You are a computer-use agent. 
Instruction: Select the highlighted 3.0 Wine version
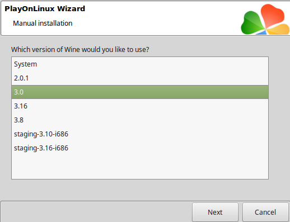click(140, 92)
